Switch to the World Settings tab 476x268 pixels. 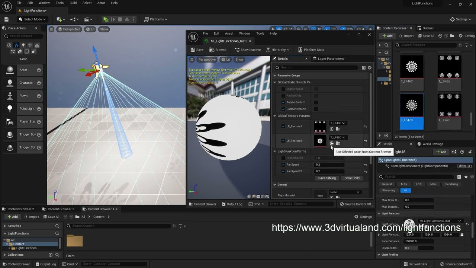point(430,144)
